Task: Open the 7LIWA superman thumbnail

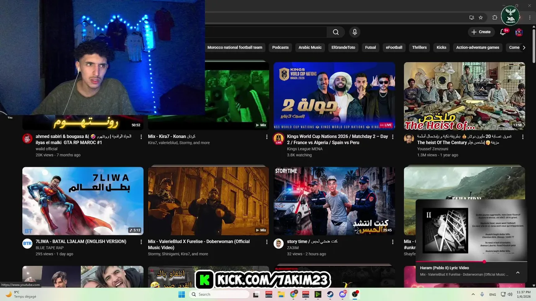Action: click(83, 201)
